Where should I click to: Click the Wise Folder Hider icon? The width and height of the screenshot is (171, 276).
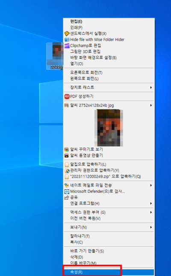(67, 39)
